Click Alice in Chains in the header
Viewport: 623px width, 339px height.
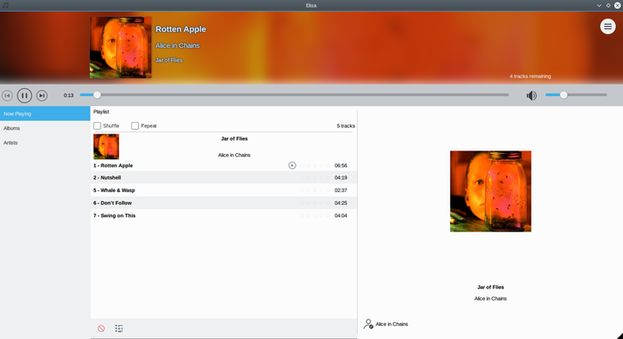tap(177, 45)
